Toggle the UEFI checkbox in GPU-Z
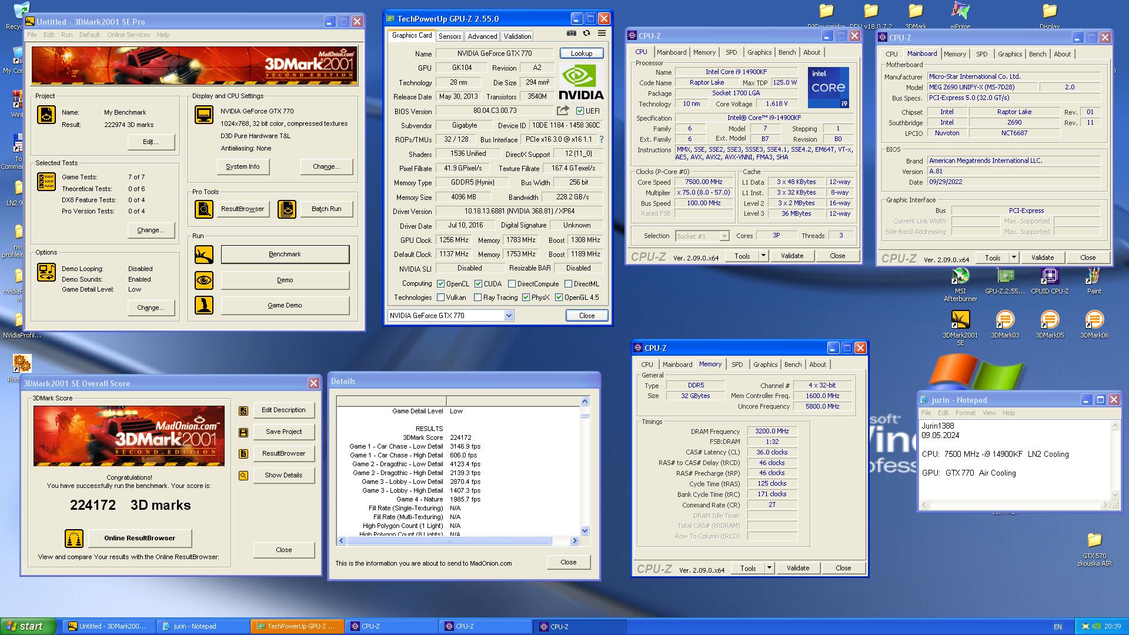Screen dimensions: 1129x635 click(x=580, y=111)
